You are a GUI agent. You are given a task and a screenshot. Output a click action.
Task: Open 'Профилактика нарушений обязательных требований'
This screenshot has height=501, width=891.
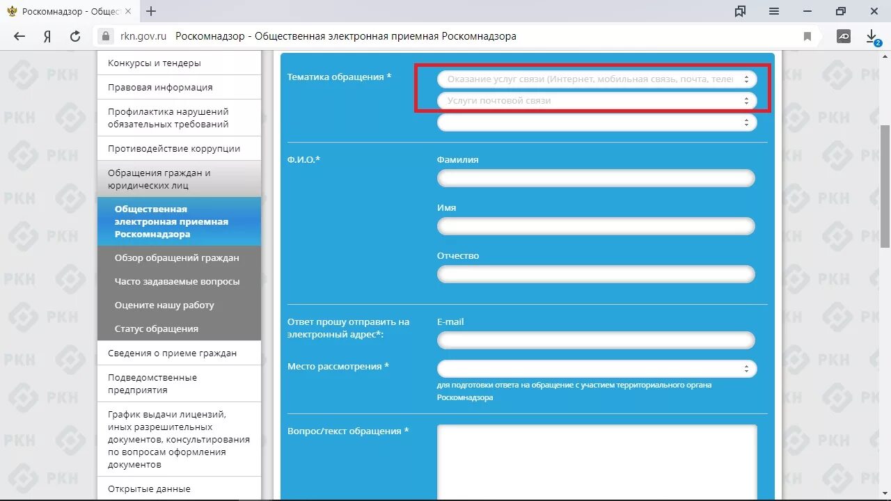[x=179, y=118]
